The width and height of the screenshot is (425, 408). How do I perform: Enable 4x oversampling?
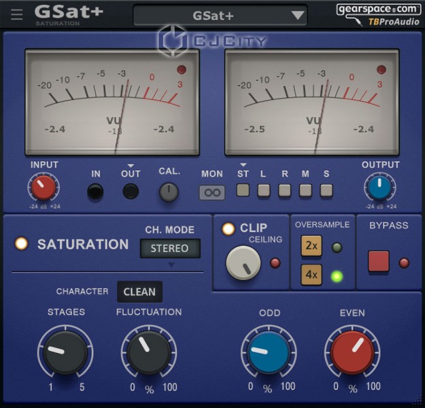[311, 275]
